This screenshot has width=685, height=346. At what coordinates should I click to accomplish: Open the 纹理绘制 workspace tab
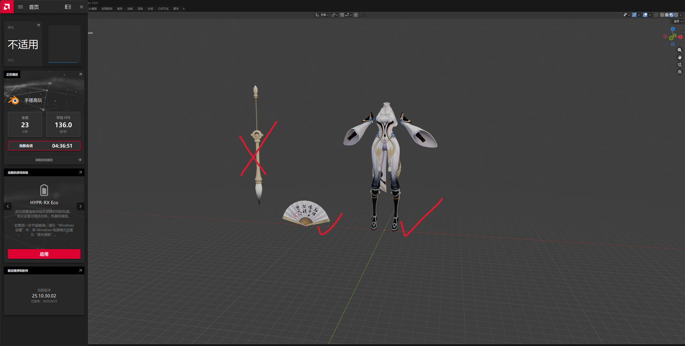point(106,9)
